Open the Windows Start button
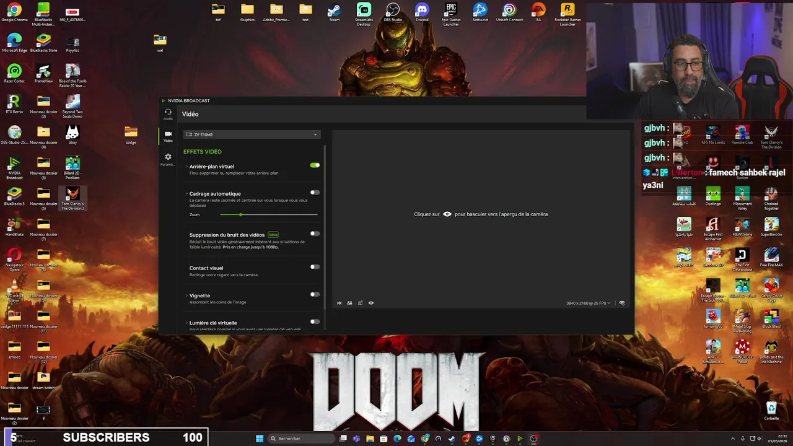Image resolution: width=793 pixels, height=446 pixels. (260, 439)
